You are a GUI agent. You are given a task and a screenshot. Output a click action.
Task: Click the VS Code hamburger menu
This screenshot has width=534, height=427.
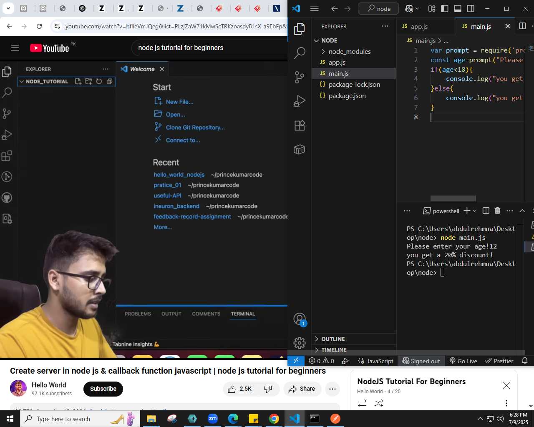coord(315,9)
